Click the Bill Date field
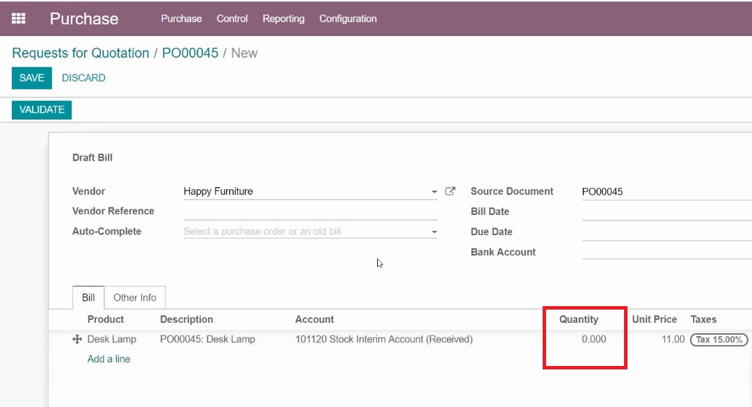The image size is (752, 407). point(666,212)
